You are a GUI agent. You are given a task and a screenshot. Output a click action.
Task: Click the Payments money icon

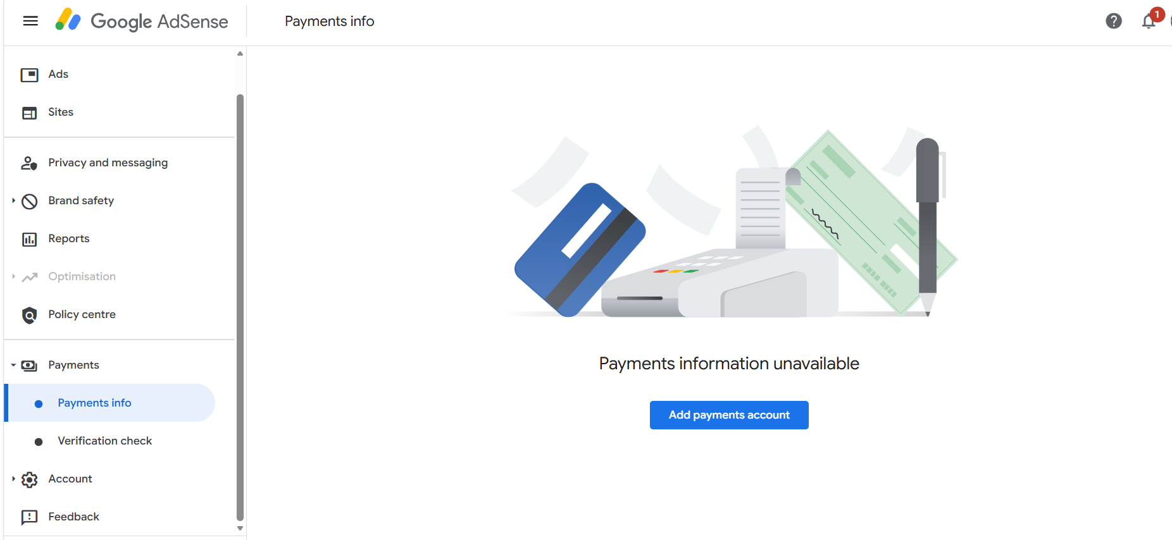tap(29, 365)
